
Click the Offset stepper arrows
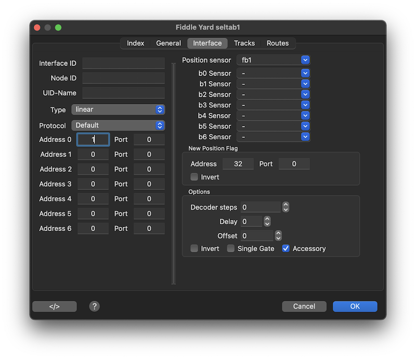(278, 236)
